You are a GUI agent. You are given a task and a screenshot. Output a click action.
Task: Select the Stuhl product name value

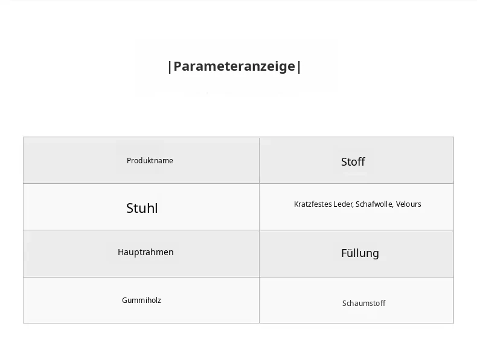142,208
